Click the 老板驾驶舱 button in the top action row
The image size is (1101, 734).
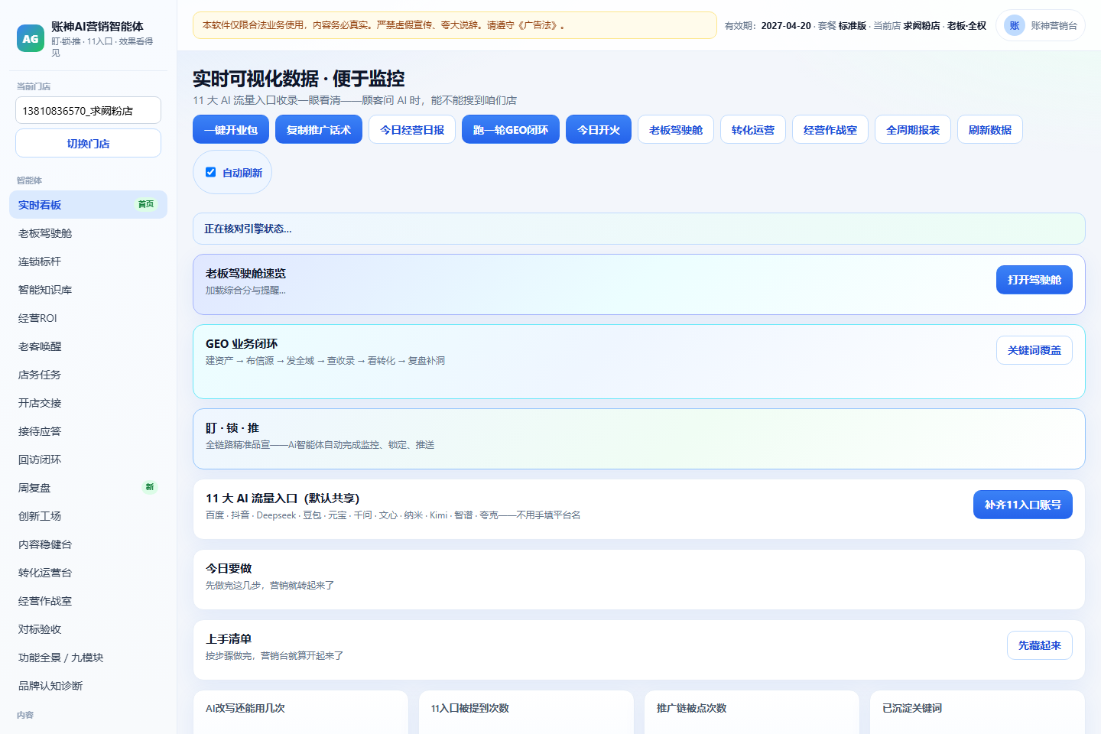(x=676, y=129)
